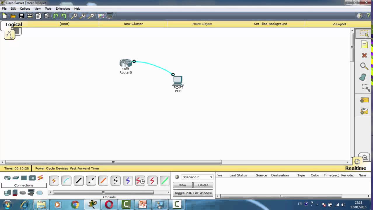
Task: Click Power Cycle Devices
Action: point(52,168)
